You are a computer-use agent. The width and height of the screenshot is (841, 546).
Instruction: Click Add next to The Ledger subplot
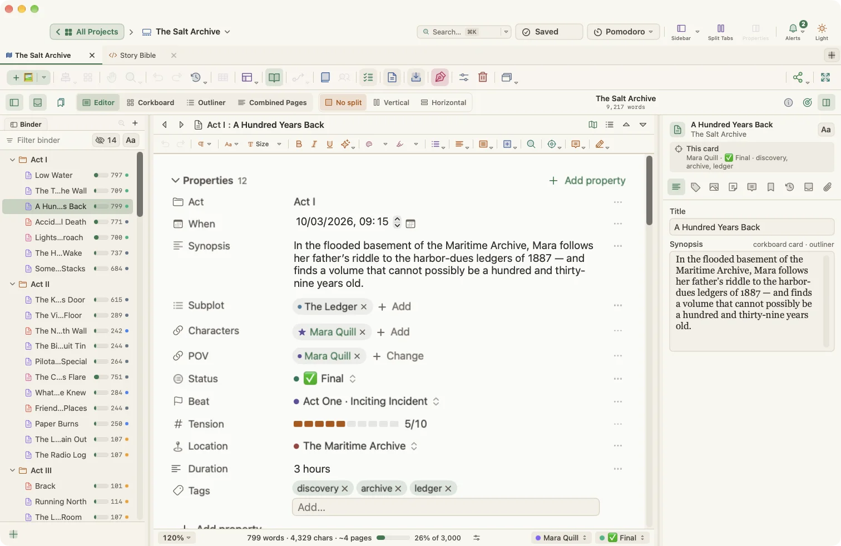394,306
